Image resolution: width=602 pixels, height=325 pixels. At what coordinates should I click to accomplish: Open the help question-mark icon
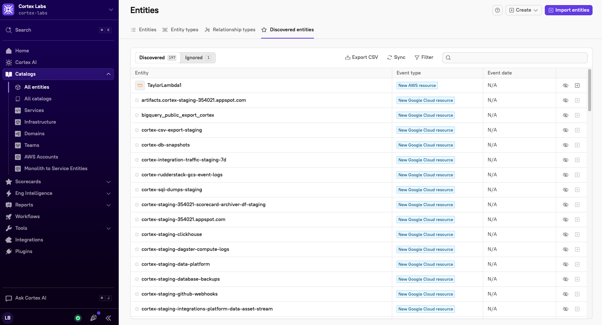497,10
